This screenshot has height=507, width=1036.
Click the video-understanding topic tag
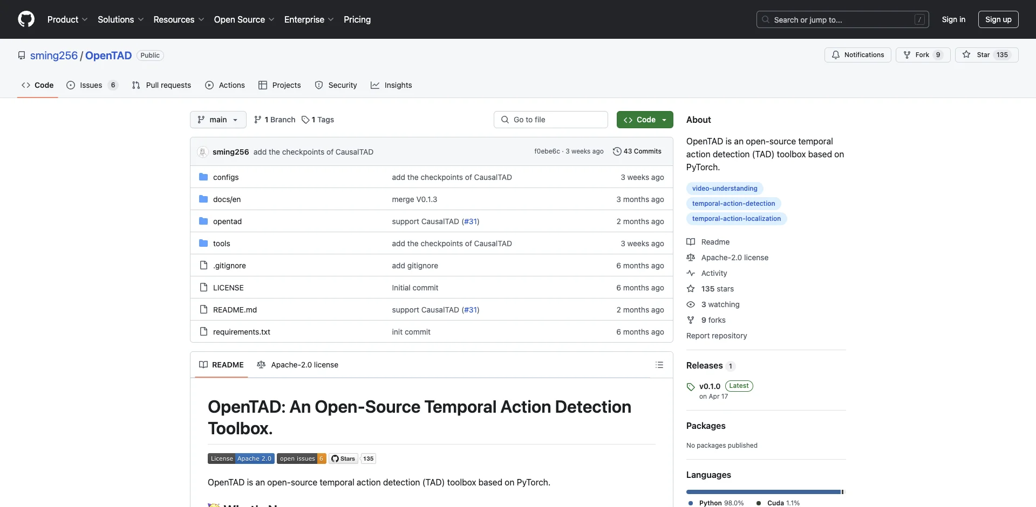coord(725,188)
